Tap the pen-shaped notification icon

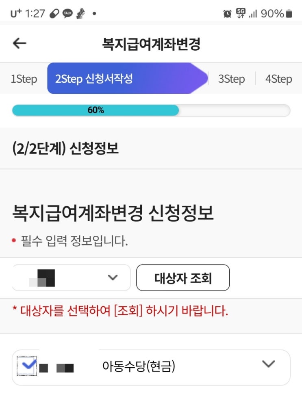click(81, 14)
